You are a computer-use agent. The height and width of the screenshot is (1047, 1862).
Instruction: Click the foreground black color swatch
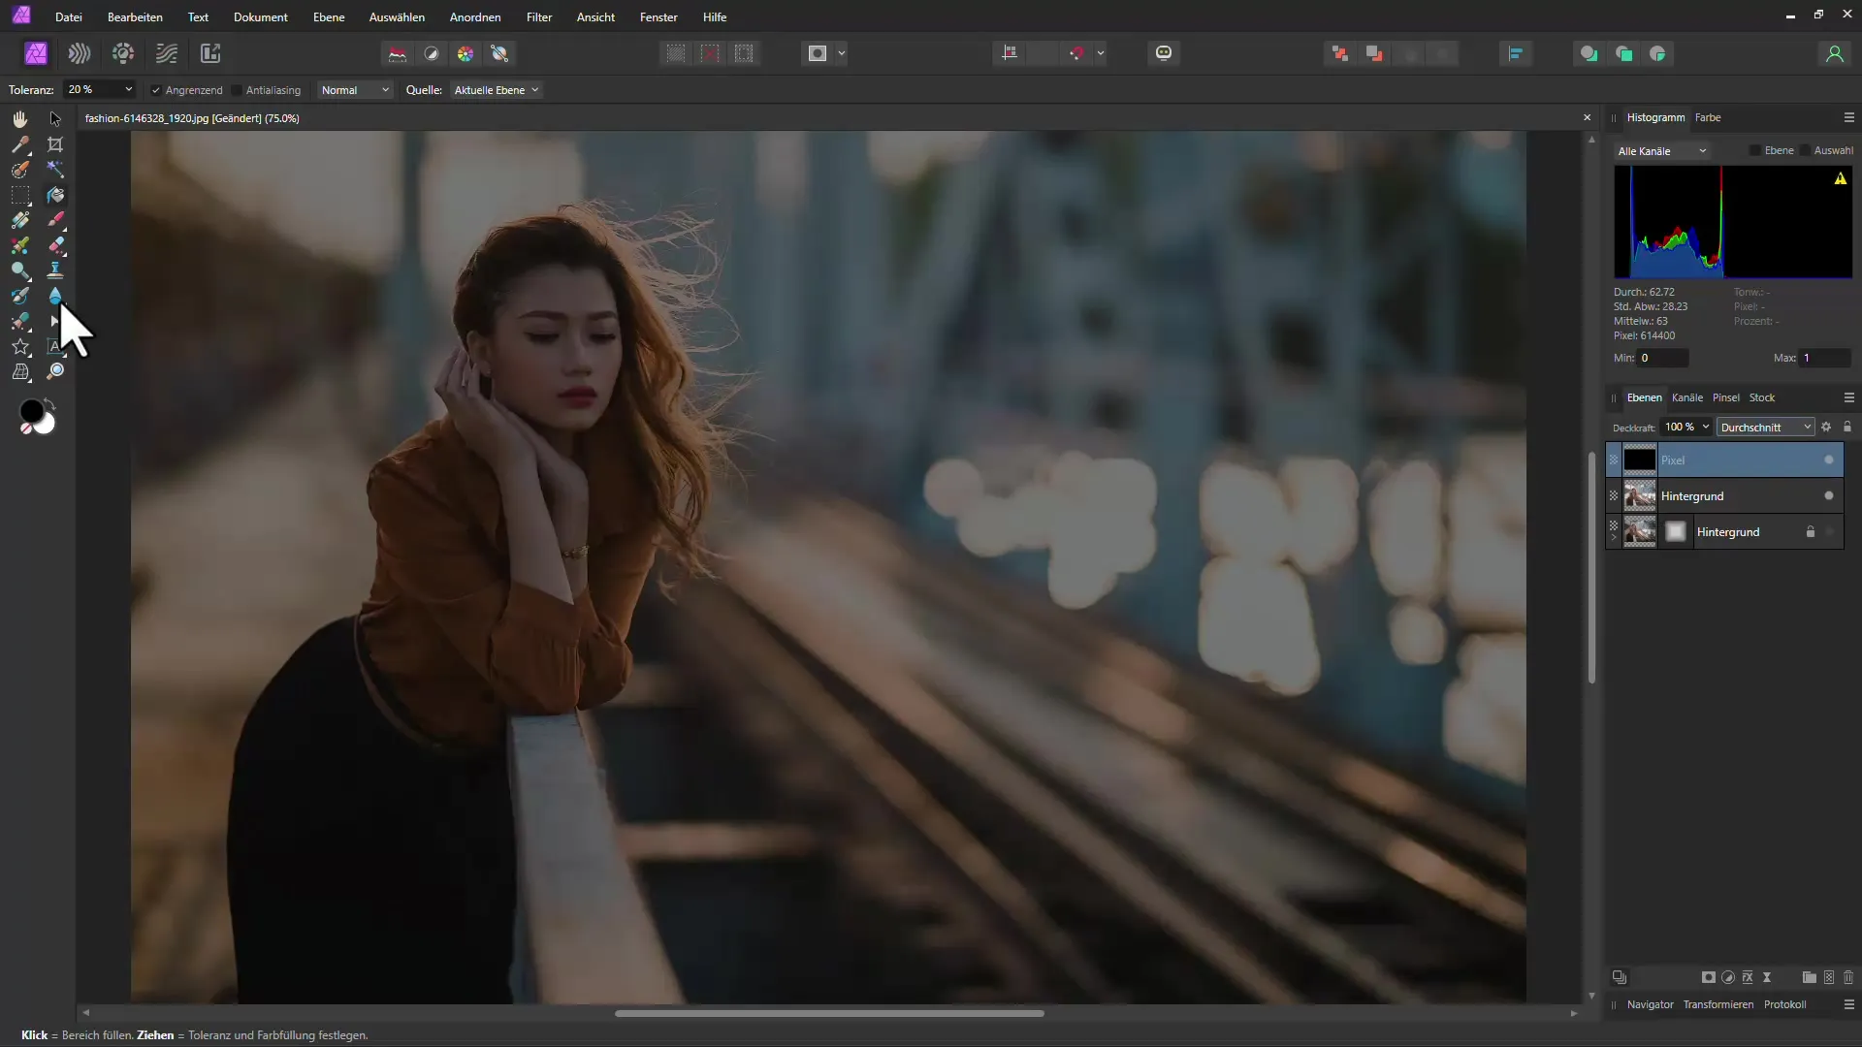(32, 412)
